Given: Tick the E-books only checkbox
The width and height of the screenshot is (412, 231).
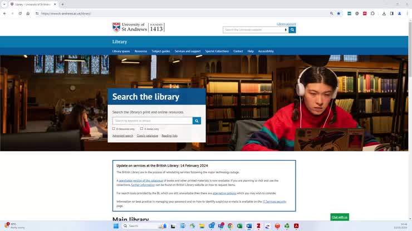Looking at the screenshot, I should (x=141, y=129).
